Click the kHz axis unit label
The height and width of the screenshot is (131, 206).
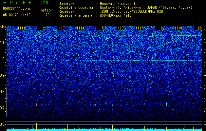[x=3, y=27]
